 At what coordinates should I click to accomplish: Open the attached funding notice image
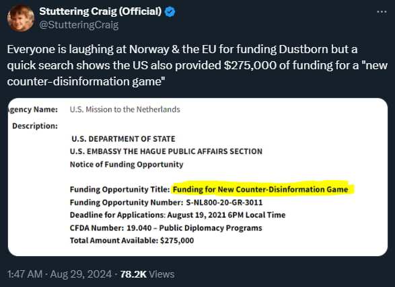(198, 177)
